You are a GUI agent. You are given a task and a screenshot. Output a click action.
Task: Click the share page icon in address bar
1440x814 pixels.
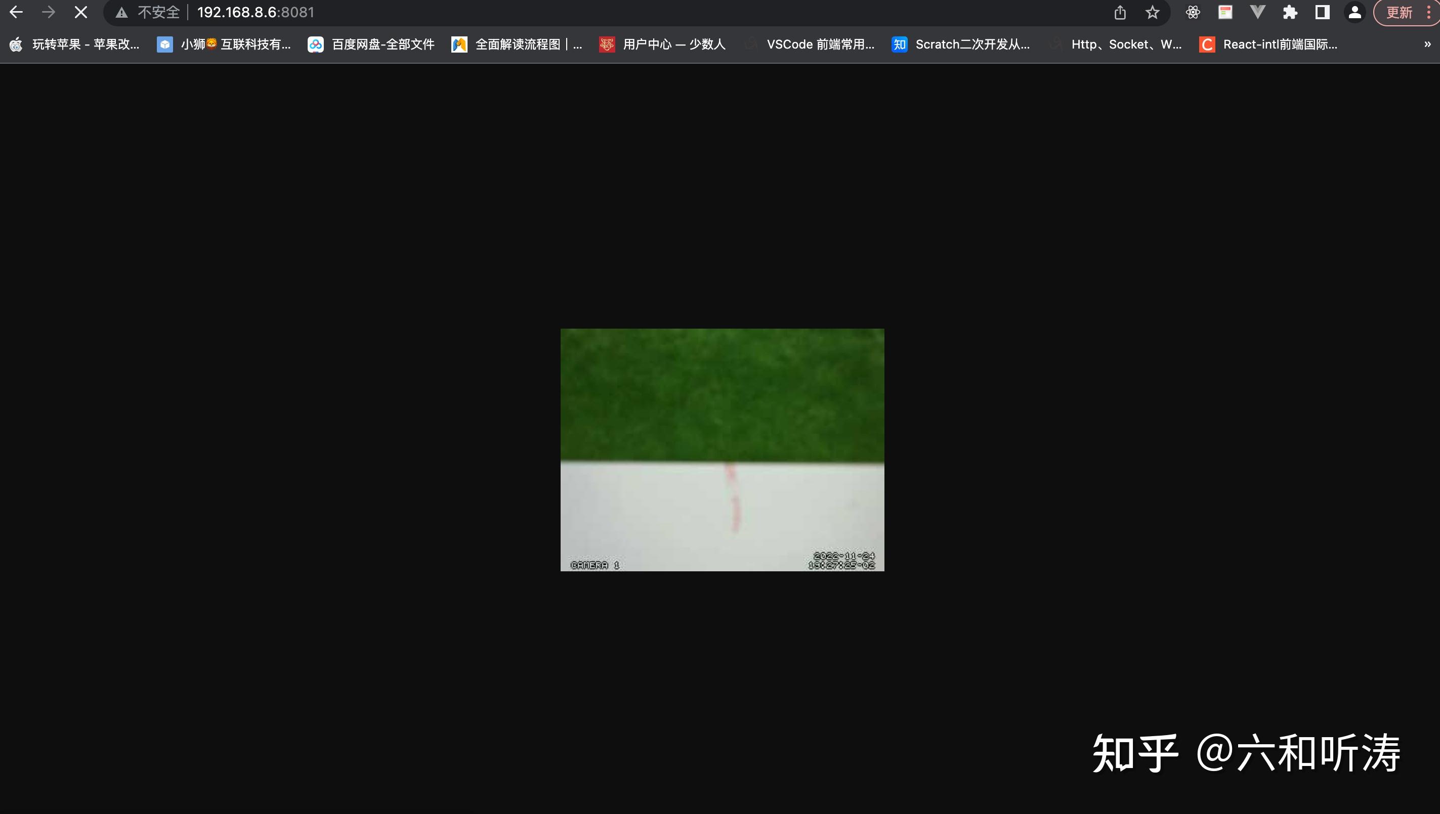coord(1120,12)
